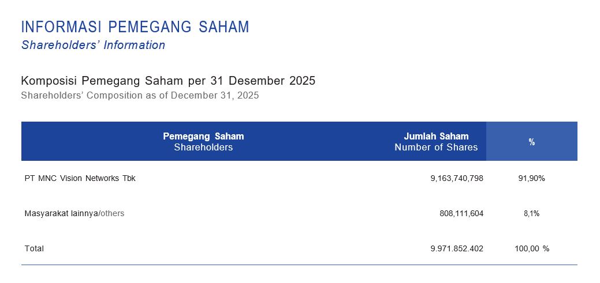Click the 91,90% percentage cell

click(531, 178)
